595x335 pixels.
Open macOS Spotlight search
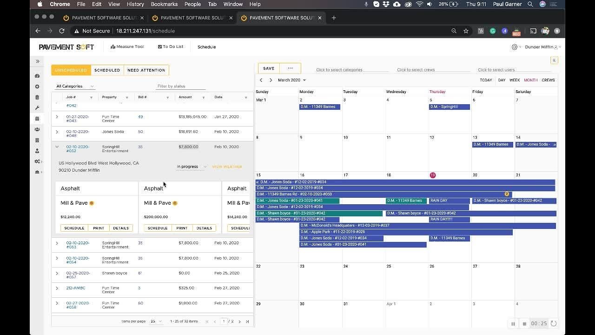tap(530, 4)
